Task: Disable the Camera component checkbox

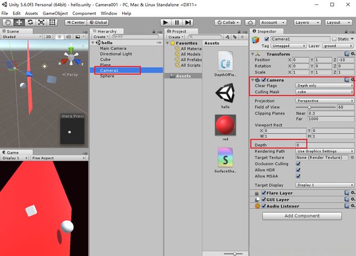Action: click(263, 80)
